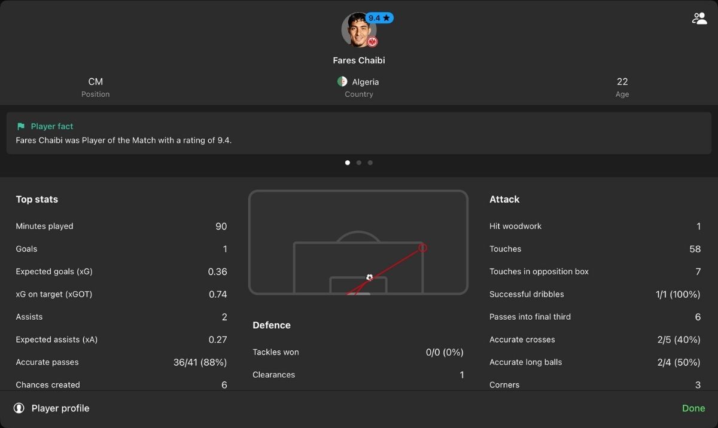Click the Eintracht Frankfurt club badge
Viewport: 718px width, 428px height.
[372, 41]
